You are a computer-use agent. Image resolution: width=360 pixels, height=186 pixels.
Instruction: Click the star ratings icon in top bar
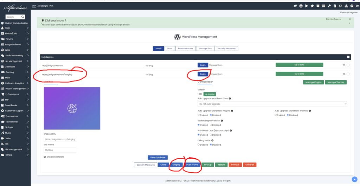(312, 6)
